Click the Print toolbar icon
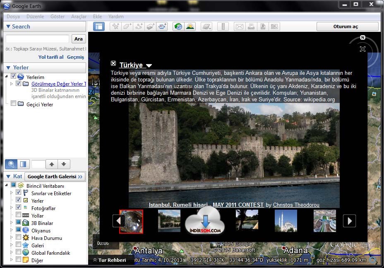 point(251,26)
